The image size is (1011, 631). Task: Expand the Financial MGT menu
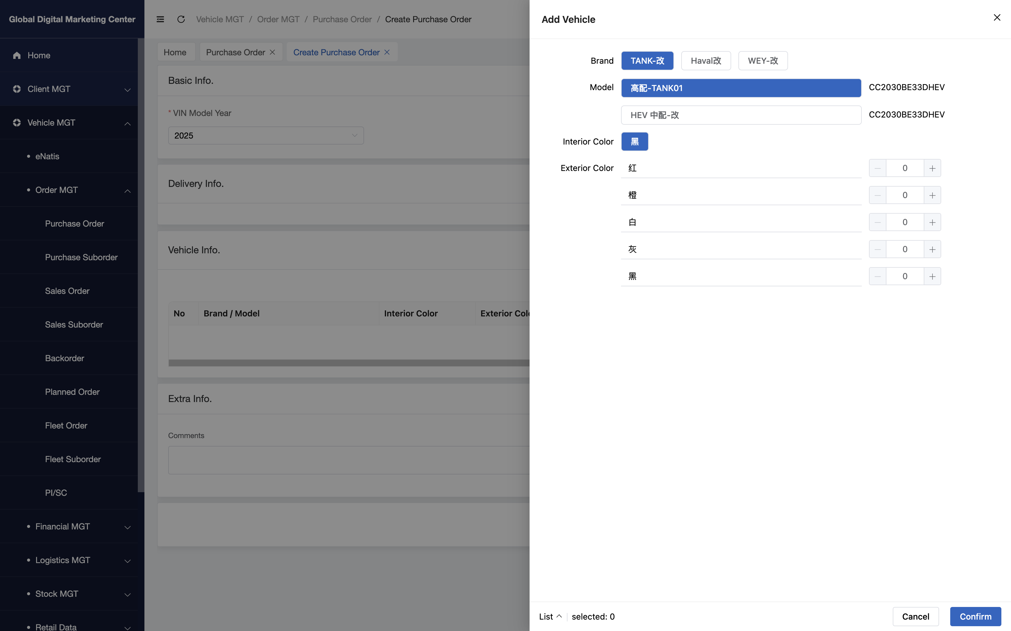pyautogui.click(x=127, y=528)
